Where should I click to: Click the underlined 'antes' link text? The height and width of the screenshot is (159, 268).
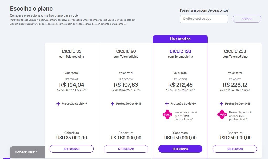pyautogui.click(x=86, y=20)
